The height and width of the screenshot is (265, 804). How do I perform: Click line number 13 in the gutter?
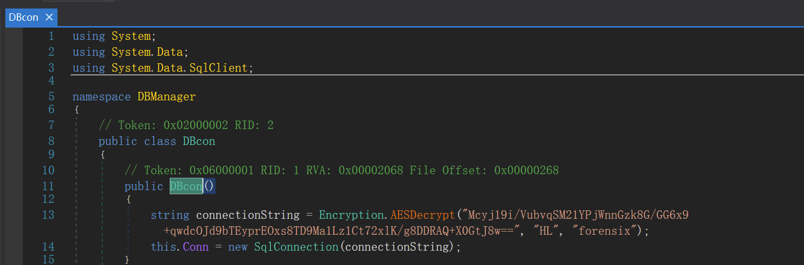tap(48, 215)
